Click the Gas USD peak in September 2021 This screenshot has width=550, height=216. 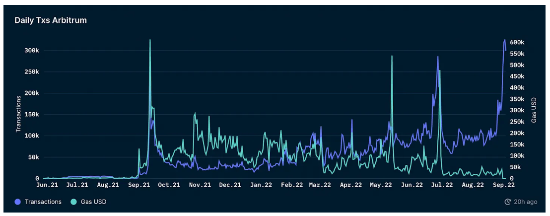pyautogui.click(x=150, y=40)
